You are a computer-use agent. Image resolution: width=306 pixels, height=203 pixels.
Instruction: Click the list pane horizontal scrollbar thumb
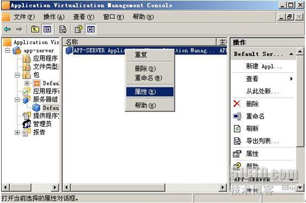click(x=117, y=188)
